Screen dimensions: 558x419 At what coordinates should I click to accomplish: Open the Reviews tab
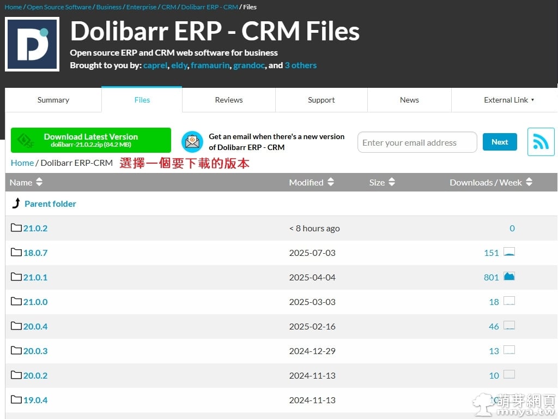click(x=229, y=100)
